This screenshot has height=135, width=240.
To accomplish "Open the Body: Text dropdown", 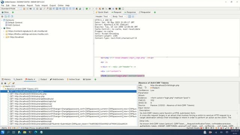I will (x=119, y=16).
